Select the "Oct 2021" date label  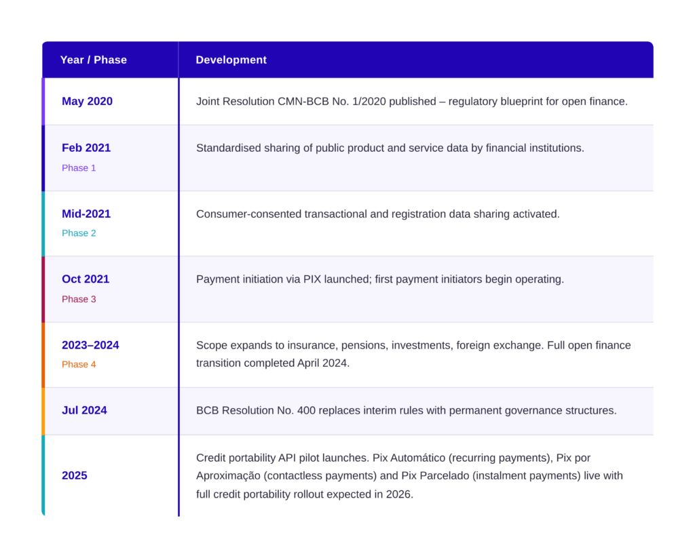tap(86, 279)
